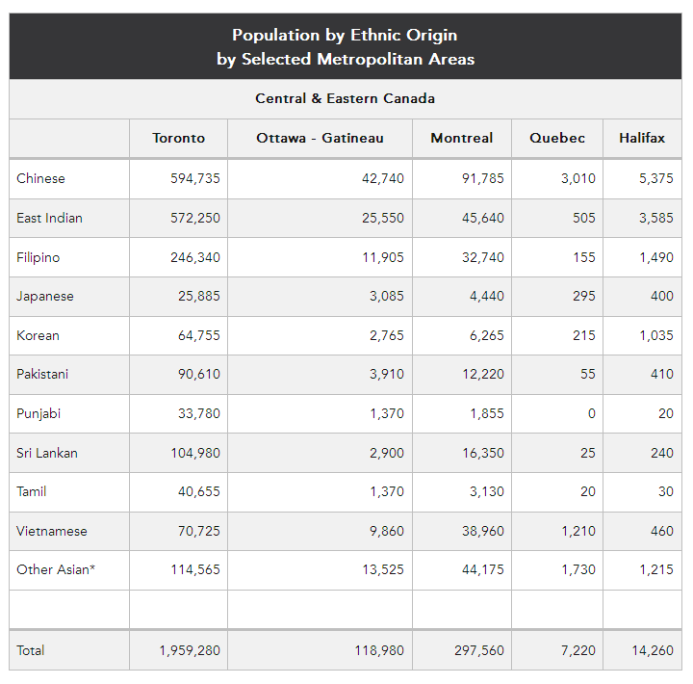Select the Toronto total 1,959,280 cell

[190, 650]
